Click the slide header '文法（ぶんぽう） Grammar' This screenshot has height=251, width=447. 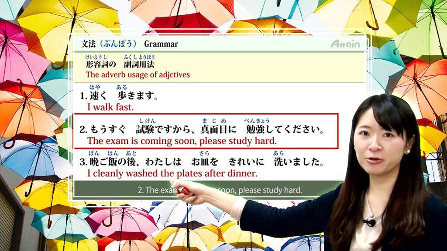pyautogui.click(x=129, y=44)
